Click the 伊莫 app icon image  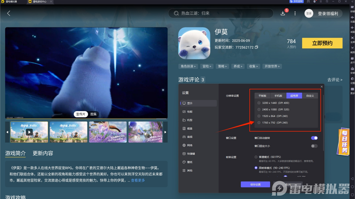(x=194, y=43)
